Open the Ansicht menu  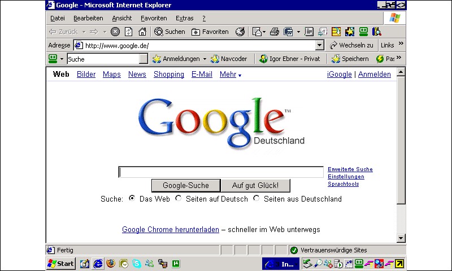(x=122, y=18)
